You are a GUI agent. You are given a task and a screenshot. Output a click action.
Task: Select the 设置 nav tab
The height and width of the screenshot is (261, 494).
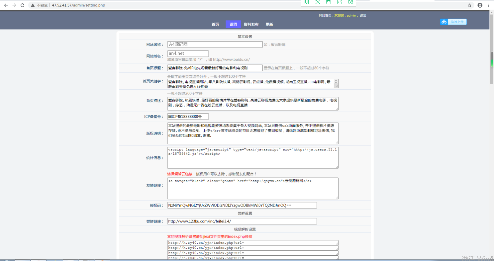pos(233,24)
